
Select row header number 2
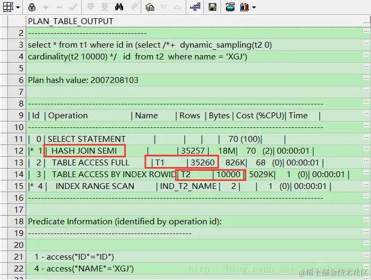[17, 33]
